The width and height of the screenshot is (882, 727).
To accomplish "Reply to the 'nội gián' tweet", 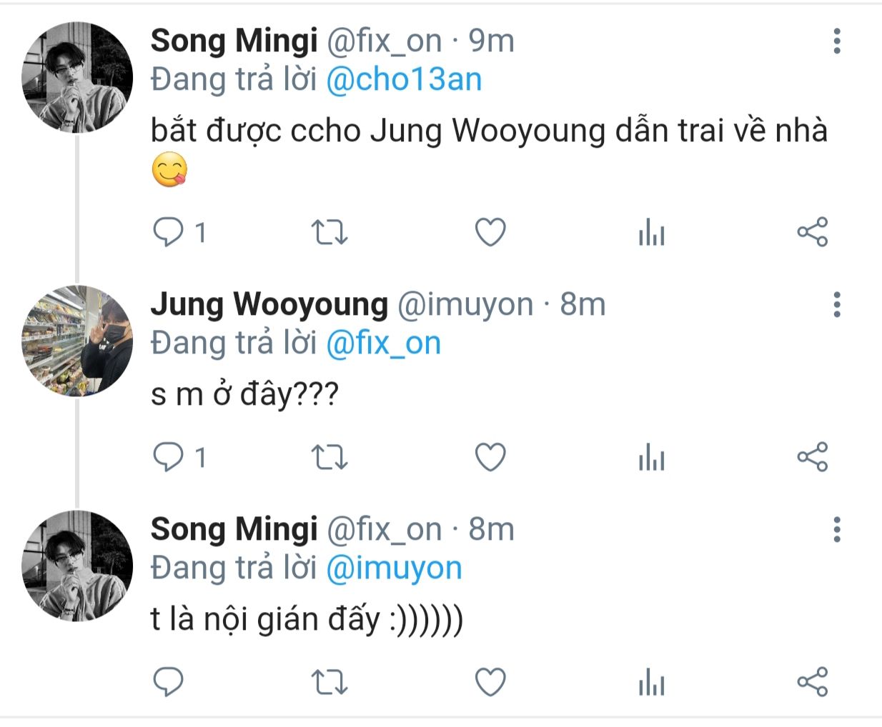I will [x=169, y=682].
